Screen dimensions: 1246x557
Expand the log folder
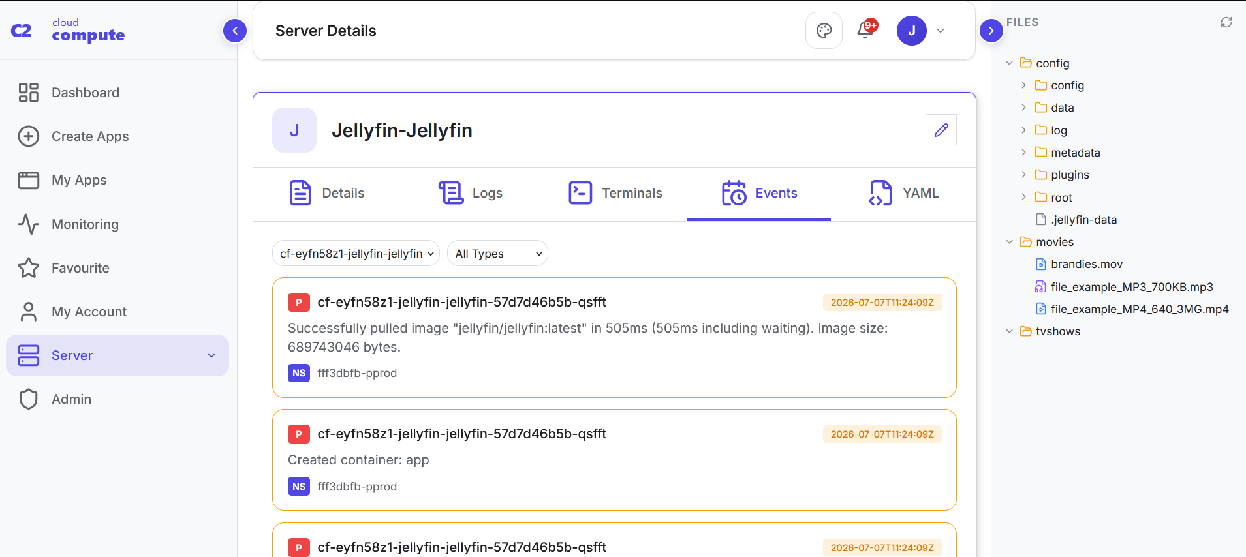(1024, 130)
